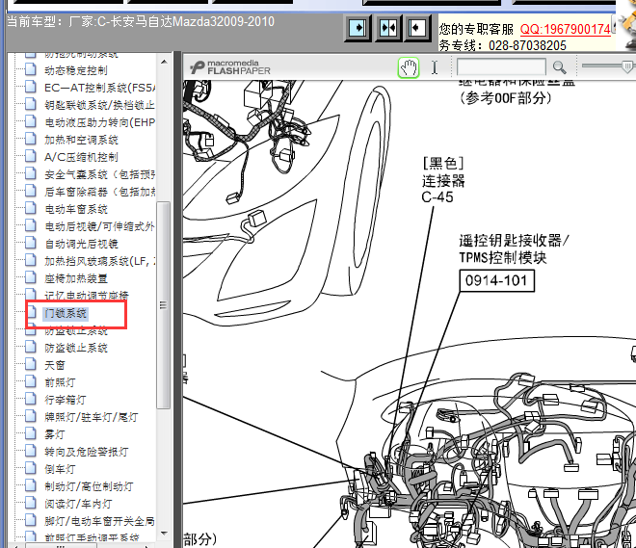Click 遥控钥匙接收器/ label in diagram
Screen dimensions: 636x548
[515, 241]
